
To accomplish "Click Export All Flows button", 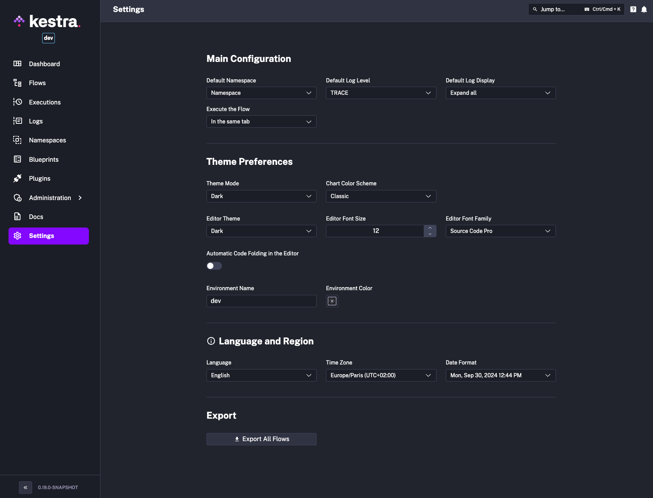I will (261, 439).
